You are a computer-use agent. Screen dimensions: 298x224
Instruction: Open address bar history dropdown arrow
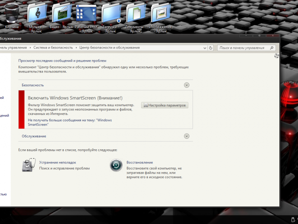[x=205, y=48]
